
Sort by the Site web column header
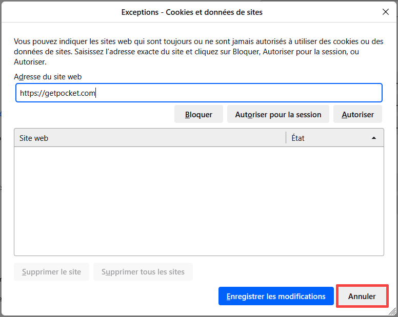[x=149, y=138]
